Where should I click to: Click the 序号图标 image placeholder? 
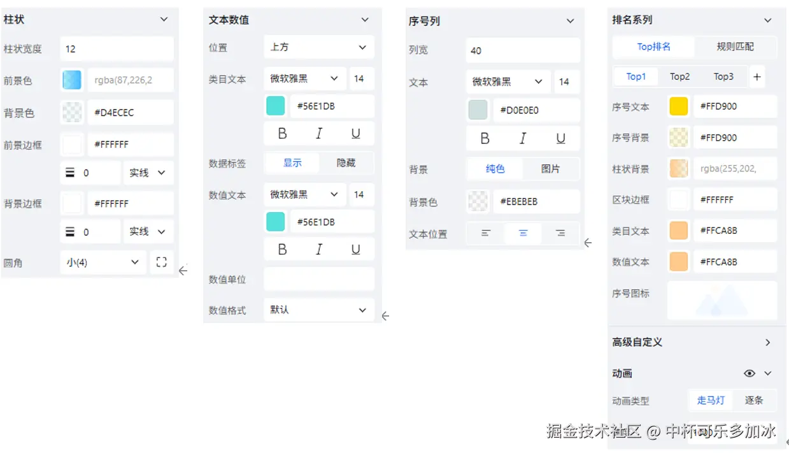(x=722, y=300)
